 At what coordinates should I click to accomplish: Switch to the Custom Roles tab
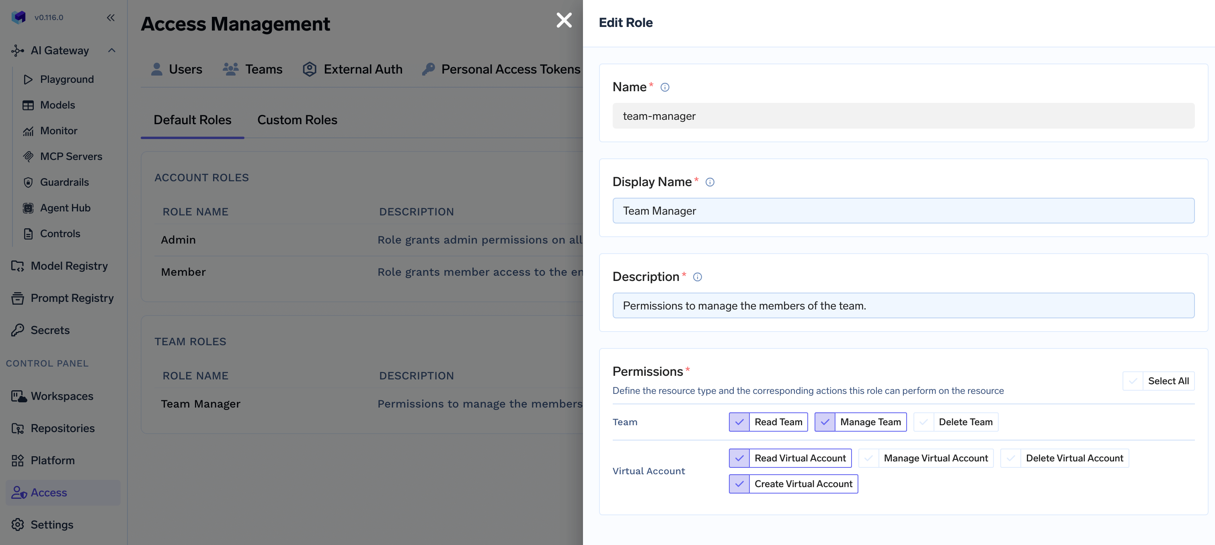297,120
